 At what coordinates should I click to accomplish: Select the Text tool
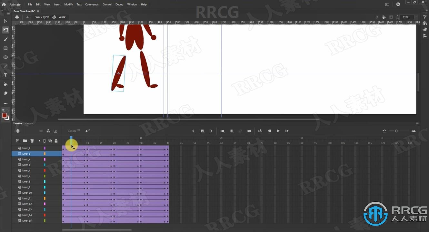click(x=5, y=75)
